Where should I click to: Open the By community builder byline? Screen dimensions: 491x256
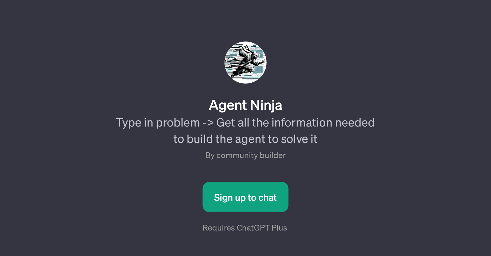pos(245,155)
